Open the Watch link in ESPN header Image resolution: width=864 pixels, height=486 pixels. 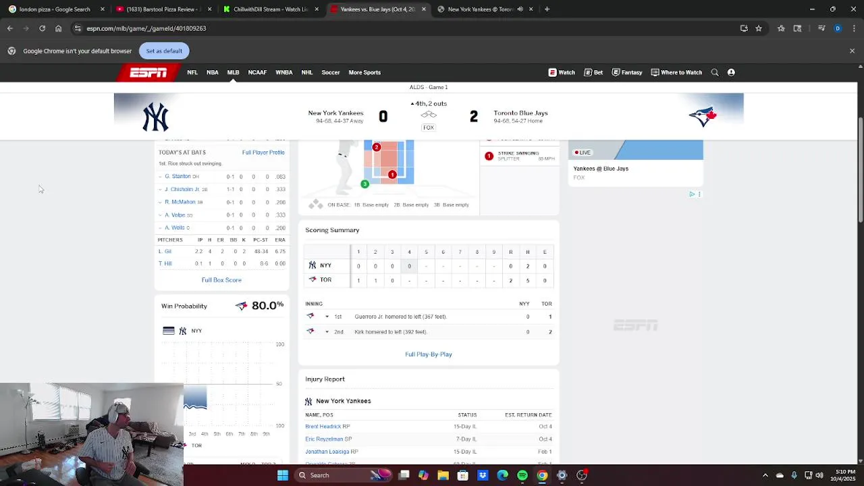pos(562,72)
